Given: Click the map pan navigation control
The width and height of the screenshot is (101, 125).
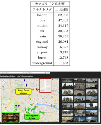Looking at the screenshot, I should click(x=4, y=82).
